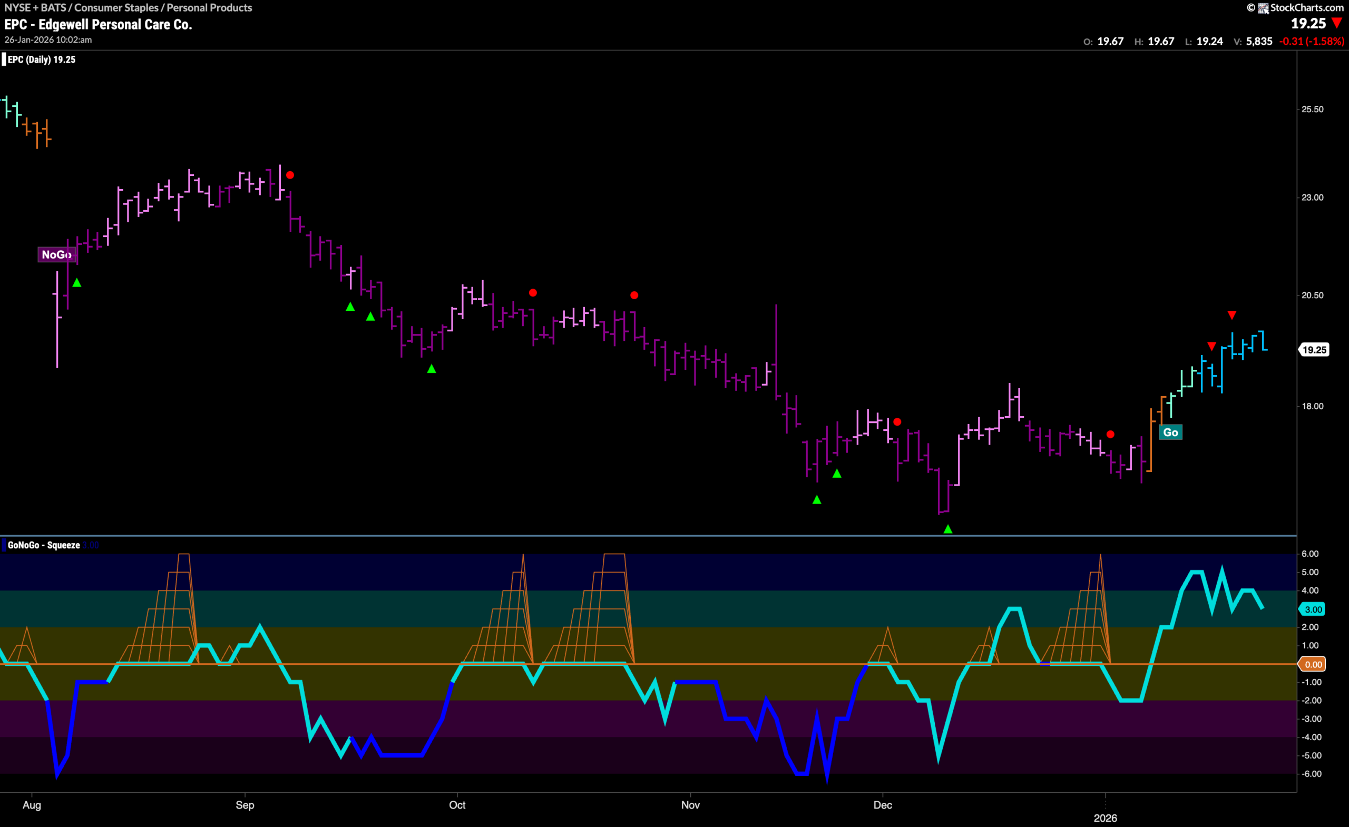Click the 20.50 price axis label
Viewport: 1349px width, 827px height.
pyautogui.click(x=1312, y=295)
